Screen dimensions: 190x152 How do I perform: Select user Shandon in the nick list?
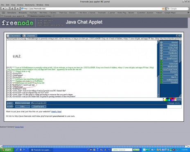(x=169, y=56)
